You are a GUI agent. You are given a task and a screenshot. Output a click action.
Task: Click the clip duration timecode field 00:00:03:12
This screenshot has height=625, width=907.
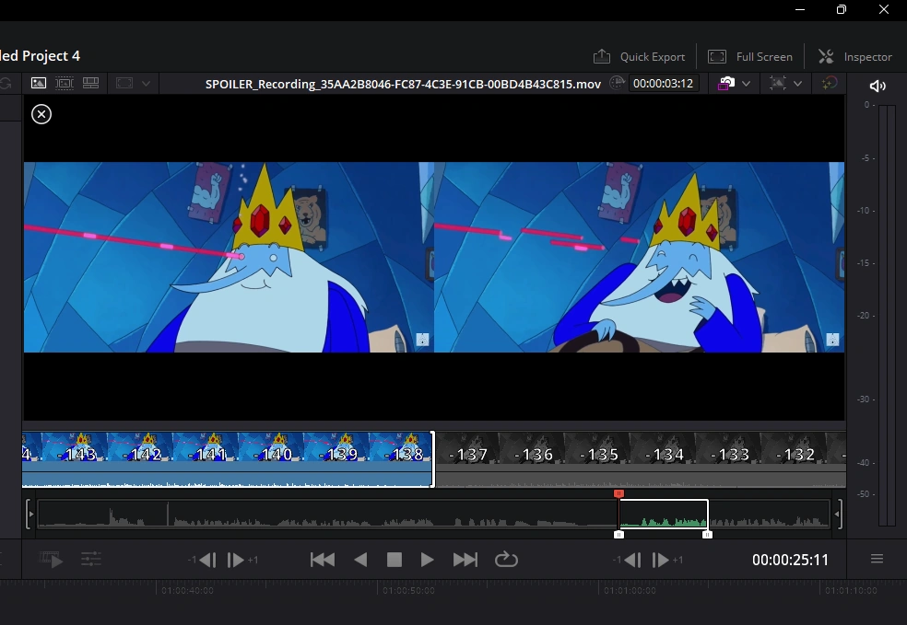coord(663,83)
